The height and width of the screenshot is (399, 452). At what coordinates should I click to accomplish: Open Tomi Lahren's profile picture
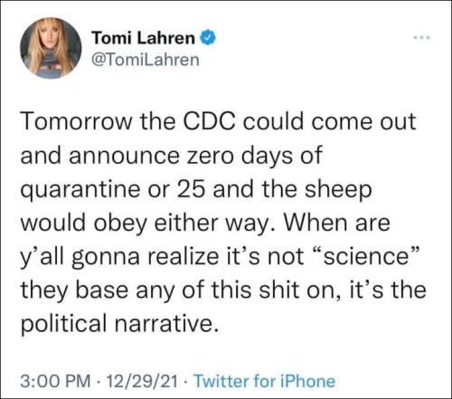pos(51,48)
